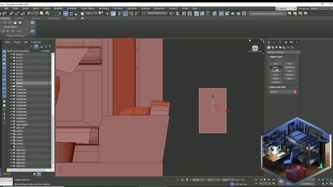Screen dimensions: 333x187
Task: Click Add Time Tag in status bar
Action: (x=240, y=184)
